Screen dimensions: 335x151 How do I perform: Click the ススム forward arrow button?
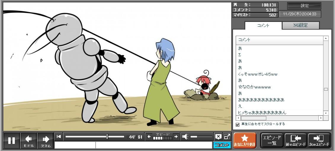coord(46,140)
